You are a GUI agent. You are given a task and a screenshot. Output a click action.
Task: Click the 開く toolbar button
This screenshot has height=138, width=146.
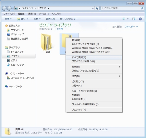pyautogui.click(x=21, y=19)
